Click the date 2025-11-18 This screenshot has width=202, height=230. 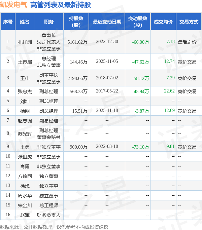(107, 110)
